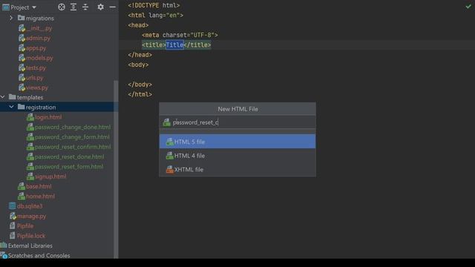The height and width of the screenshot is (267, 475).
Task: Open password_reset_confirm.html
Action: pos(73,147)
